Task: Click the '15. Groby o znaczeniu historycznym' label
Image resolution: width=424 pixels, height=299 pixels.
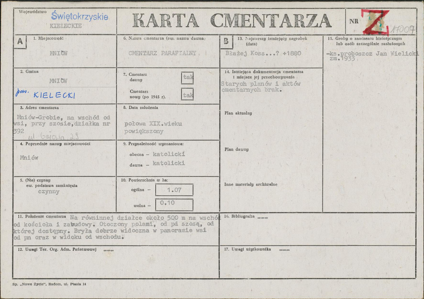Action: [365, 39]
